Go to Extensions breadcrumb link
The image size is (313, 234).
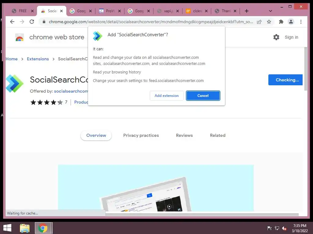click(x=38, y=59)
